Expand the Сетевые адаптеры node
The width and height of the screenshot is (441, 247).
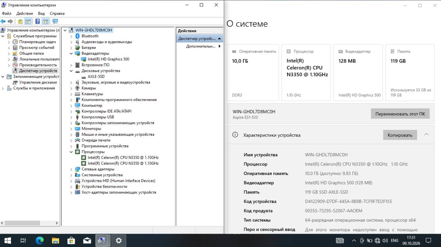pos(71,169)
